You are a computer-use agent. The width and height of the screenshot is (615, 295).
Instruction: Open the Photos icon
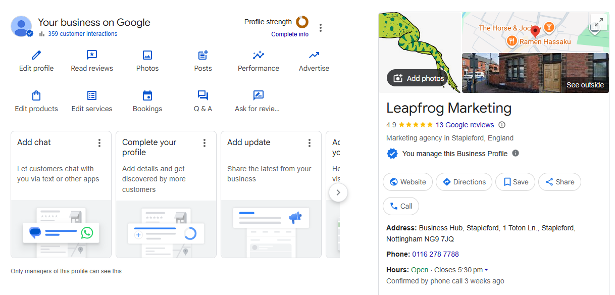147,55
